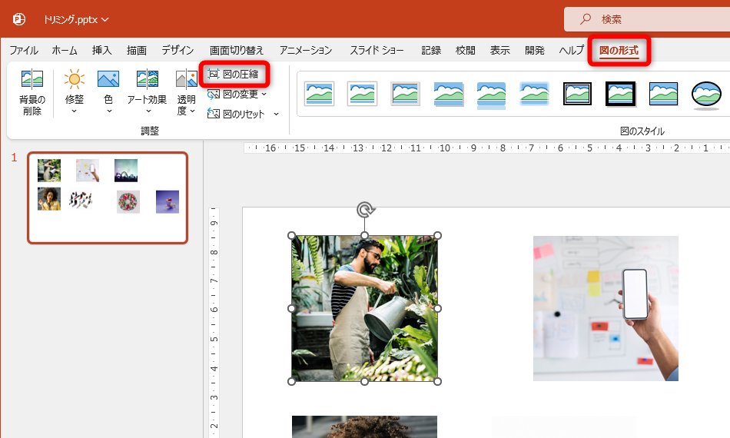Open the ヘルプ tab
This screenshot has height=438, width=730.
point(571,50)
